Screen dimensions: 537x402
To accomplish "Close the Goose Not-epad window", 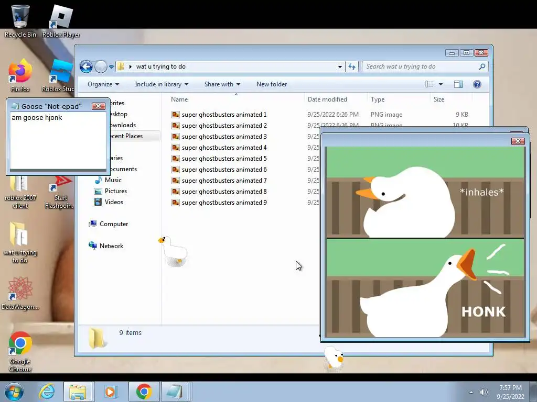I will pyautogui.click(x=98, y=106).
